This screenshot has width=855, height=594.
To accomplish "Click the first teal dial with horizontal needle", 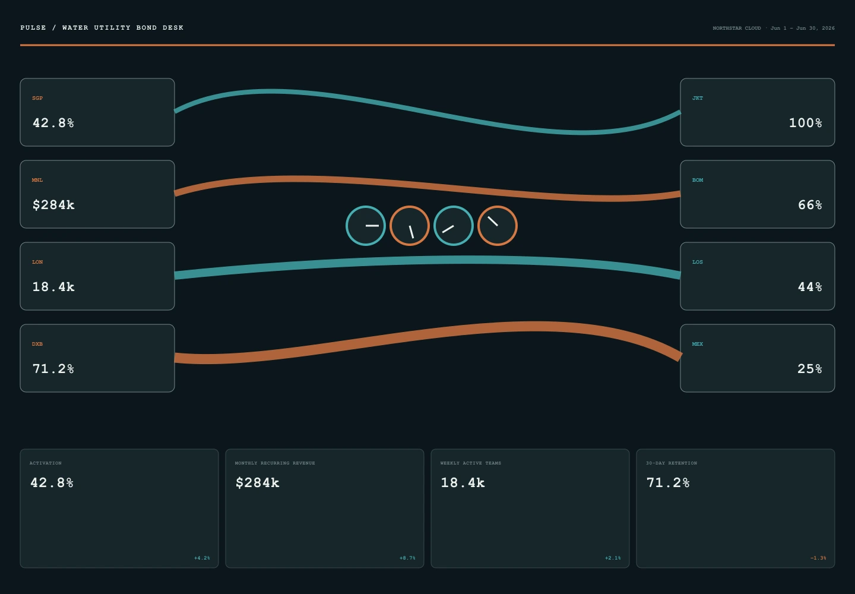I will pyautogui.click(x=366, y=226).
